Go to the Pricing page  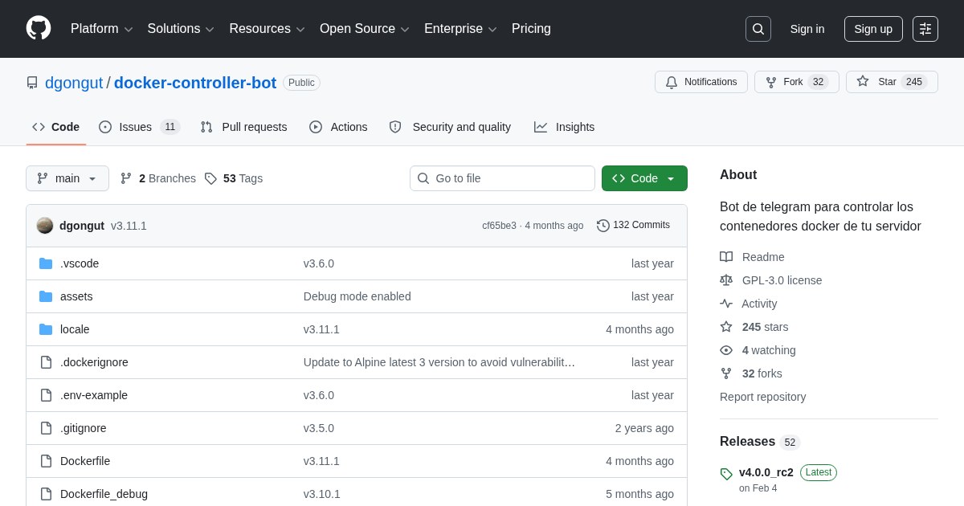point(531,29)
